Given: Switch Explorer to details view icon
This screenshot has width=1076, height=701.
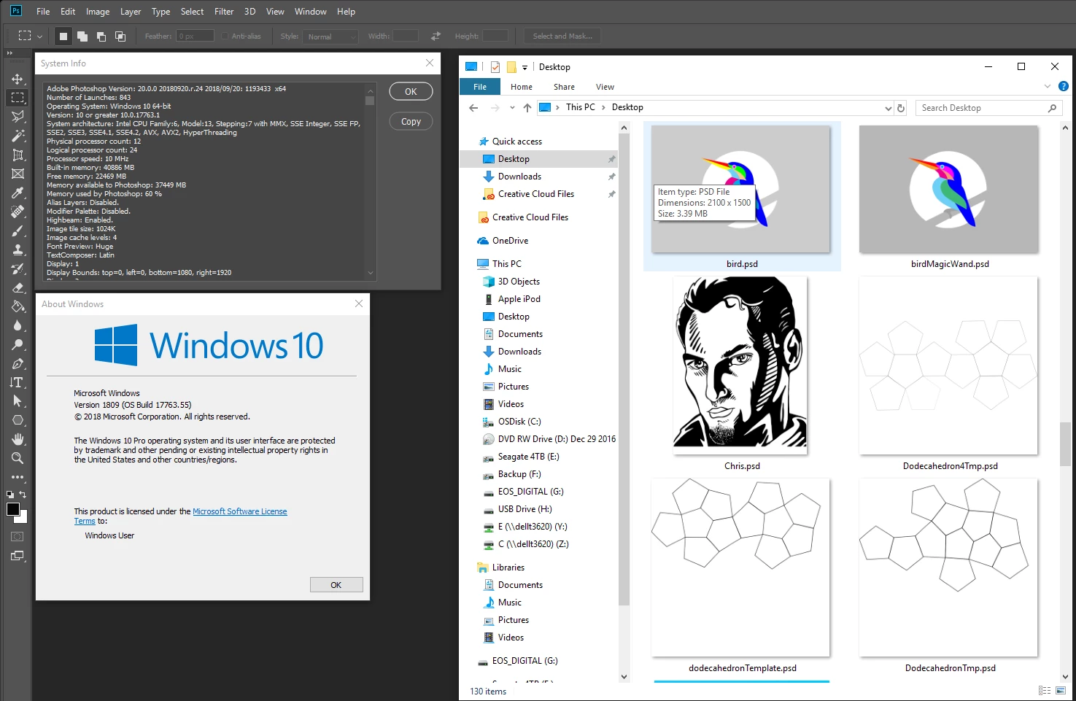Looking at the screenshot, I should coord(1045,690).
